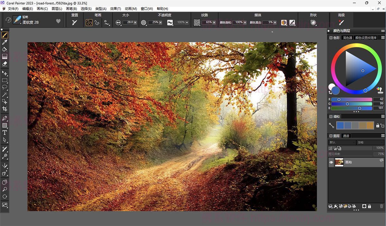Screen dimensions: 386x226
Task: Open the brush size dropdown showing 28.0
Action: coord(135,23)
